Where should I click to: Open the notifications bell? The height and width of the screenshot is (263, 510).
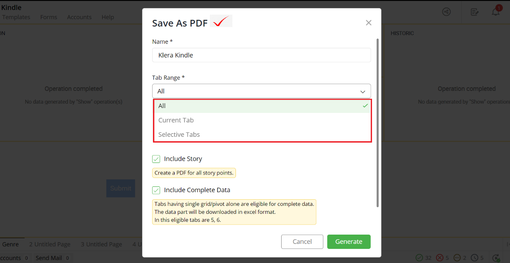(496, 12)
